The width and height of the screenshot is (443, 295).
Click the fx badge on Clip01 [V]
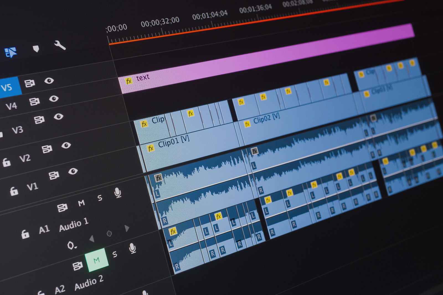coord(150,148)
